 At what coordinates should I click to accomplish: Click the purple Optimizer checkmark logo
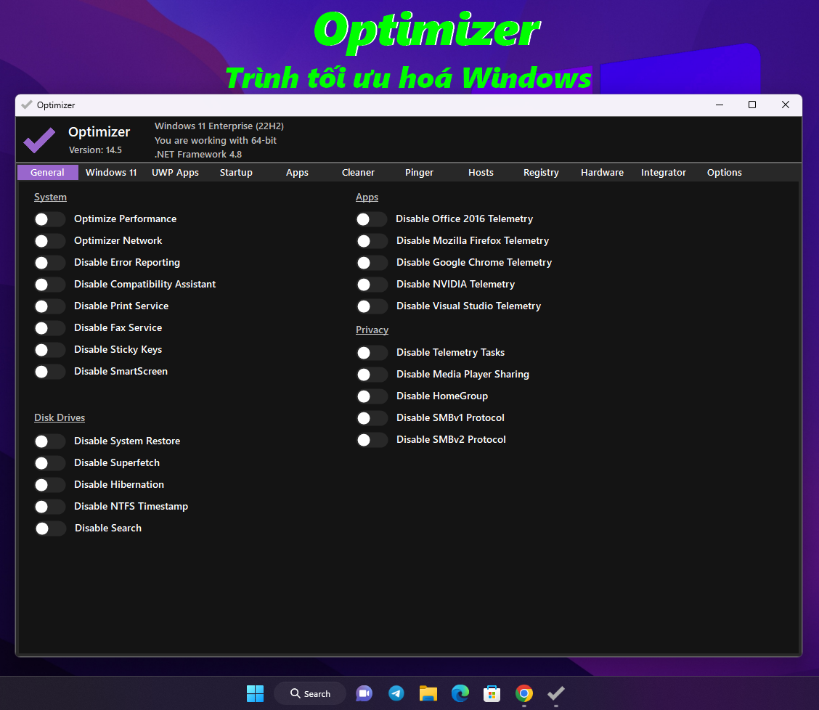39,140
